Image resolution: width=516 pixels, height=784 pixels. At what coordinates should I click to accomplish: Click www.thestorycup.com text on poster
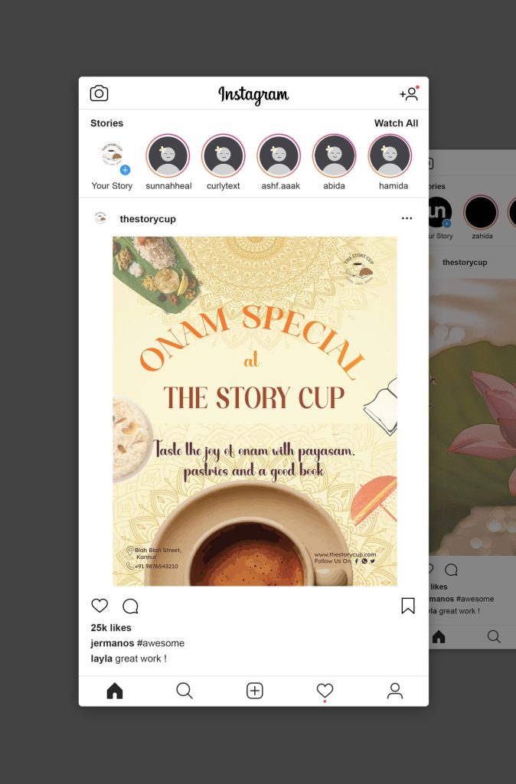(x=345, y=554)
